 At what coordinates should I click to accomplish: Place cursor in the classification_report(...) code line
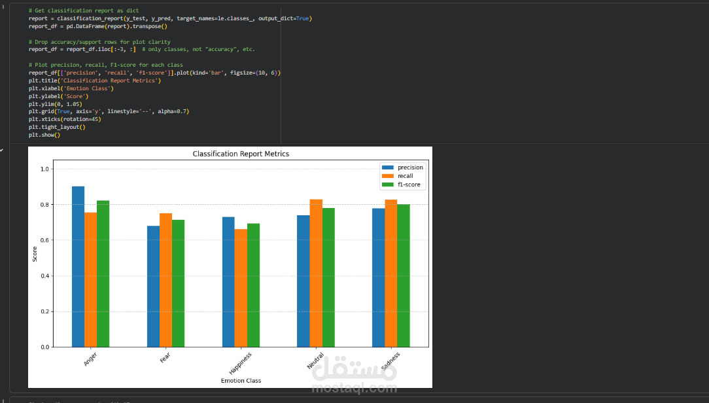point(170,18)
